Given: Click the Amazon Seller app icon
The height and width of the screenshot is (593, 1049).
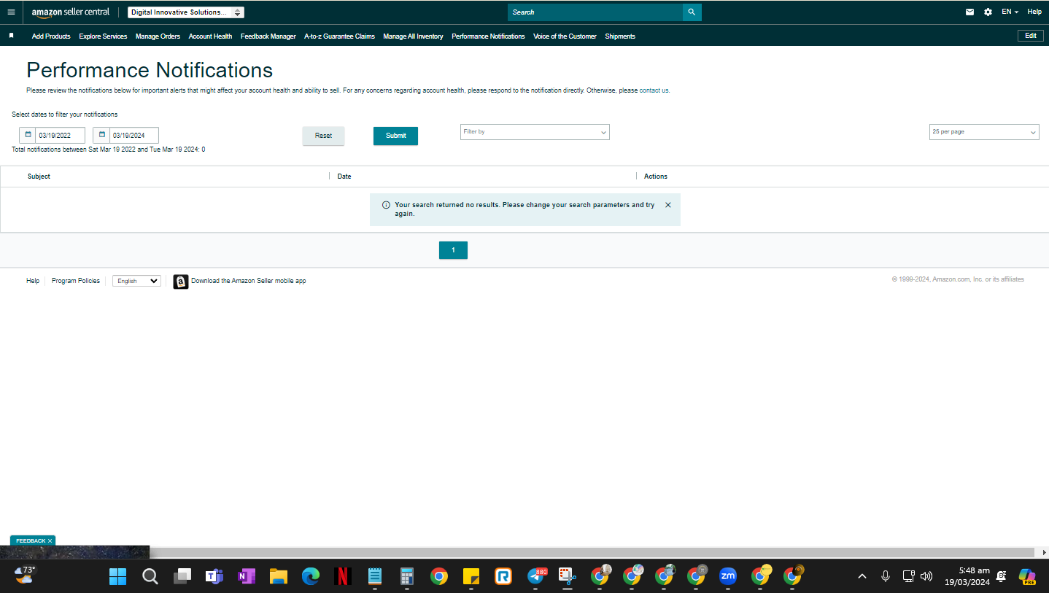Looking at the screenshot, I should coord(181,282).
